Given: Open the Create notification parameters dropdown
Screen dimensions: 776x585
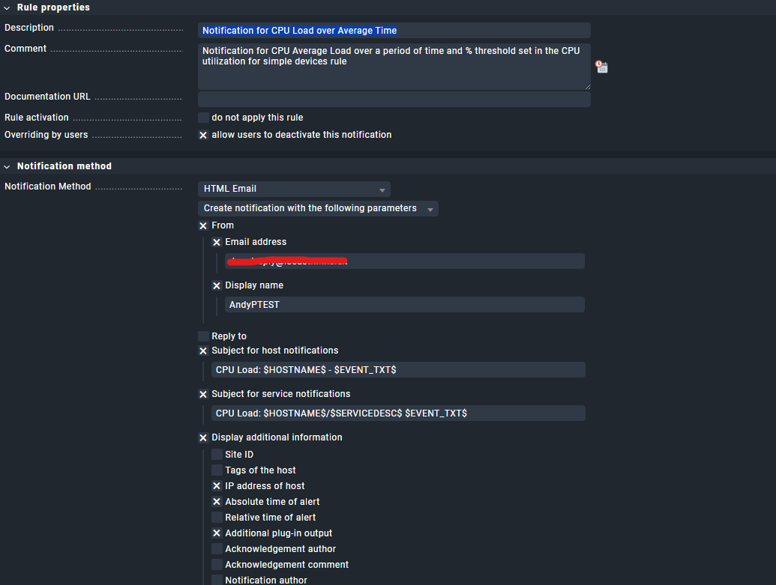Looking at the screenshot, I should pos(318,209).
